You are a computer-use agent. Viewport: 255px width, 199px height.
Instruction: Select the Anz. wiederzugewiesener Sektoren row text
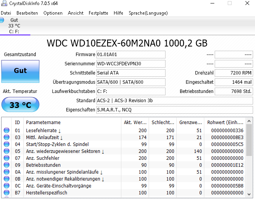(63, 151)
